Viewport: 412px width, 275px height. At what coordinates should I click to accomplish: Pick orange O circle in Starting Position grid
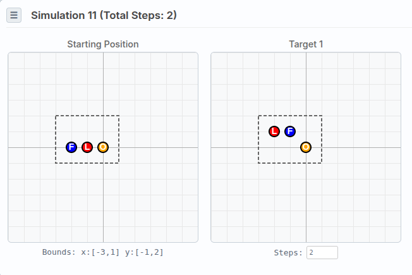point(103,147)
